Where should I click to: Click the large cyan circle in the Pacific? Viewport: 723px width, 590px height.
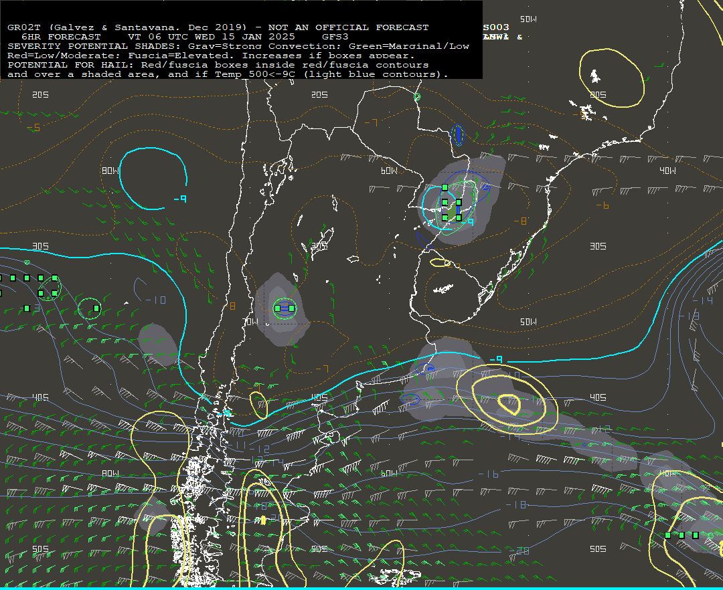point(153,179)
